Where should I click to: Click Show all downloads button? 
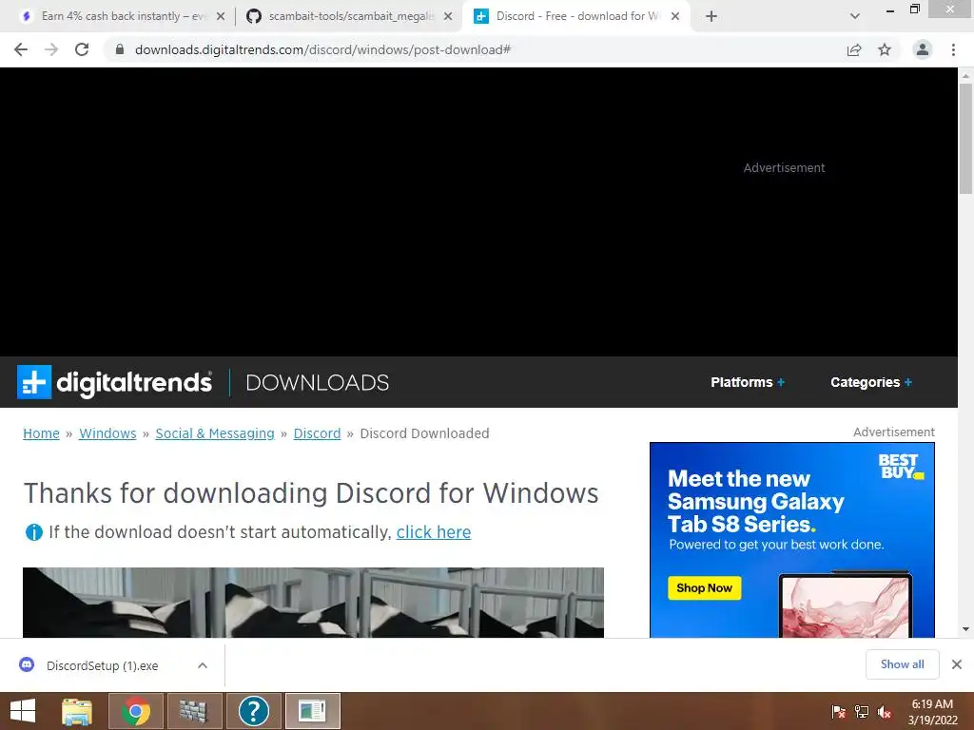[902, 664]
